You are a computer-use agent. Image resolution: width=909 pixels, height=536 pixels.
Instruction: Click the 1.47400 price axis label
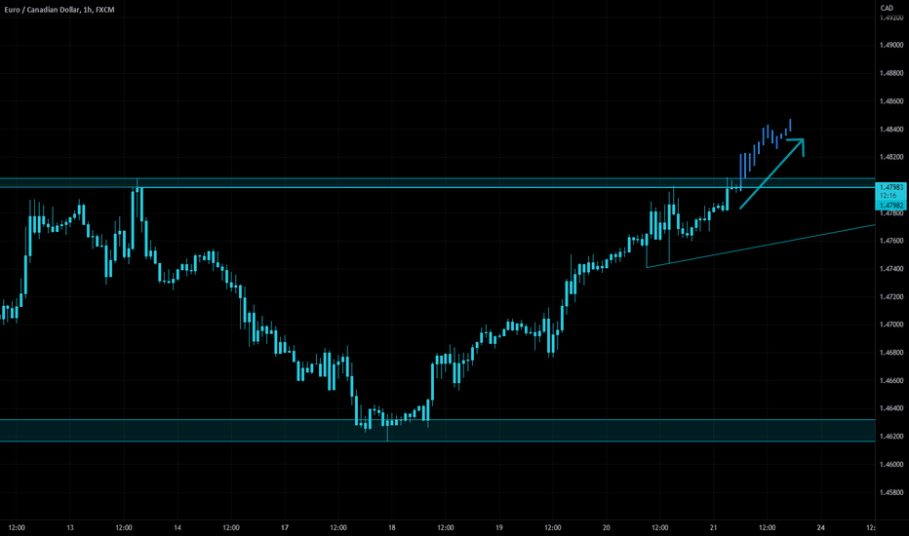pyautogui.click(x=891, y=269)
